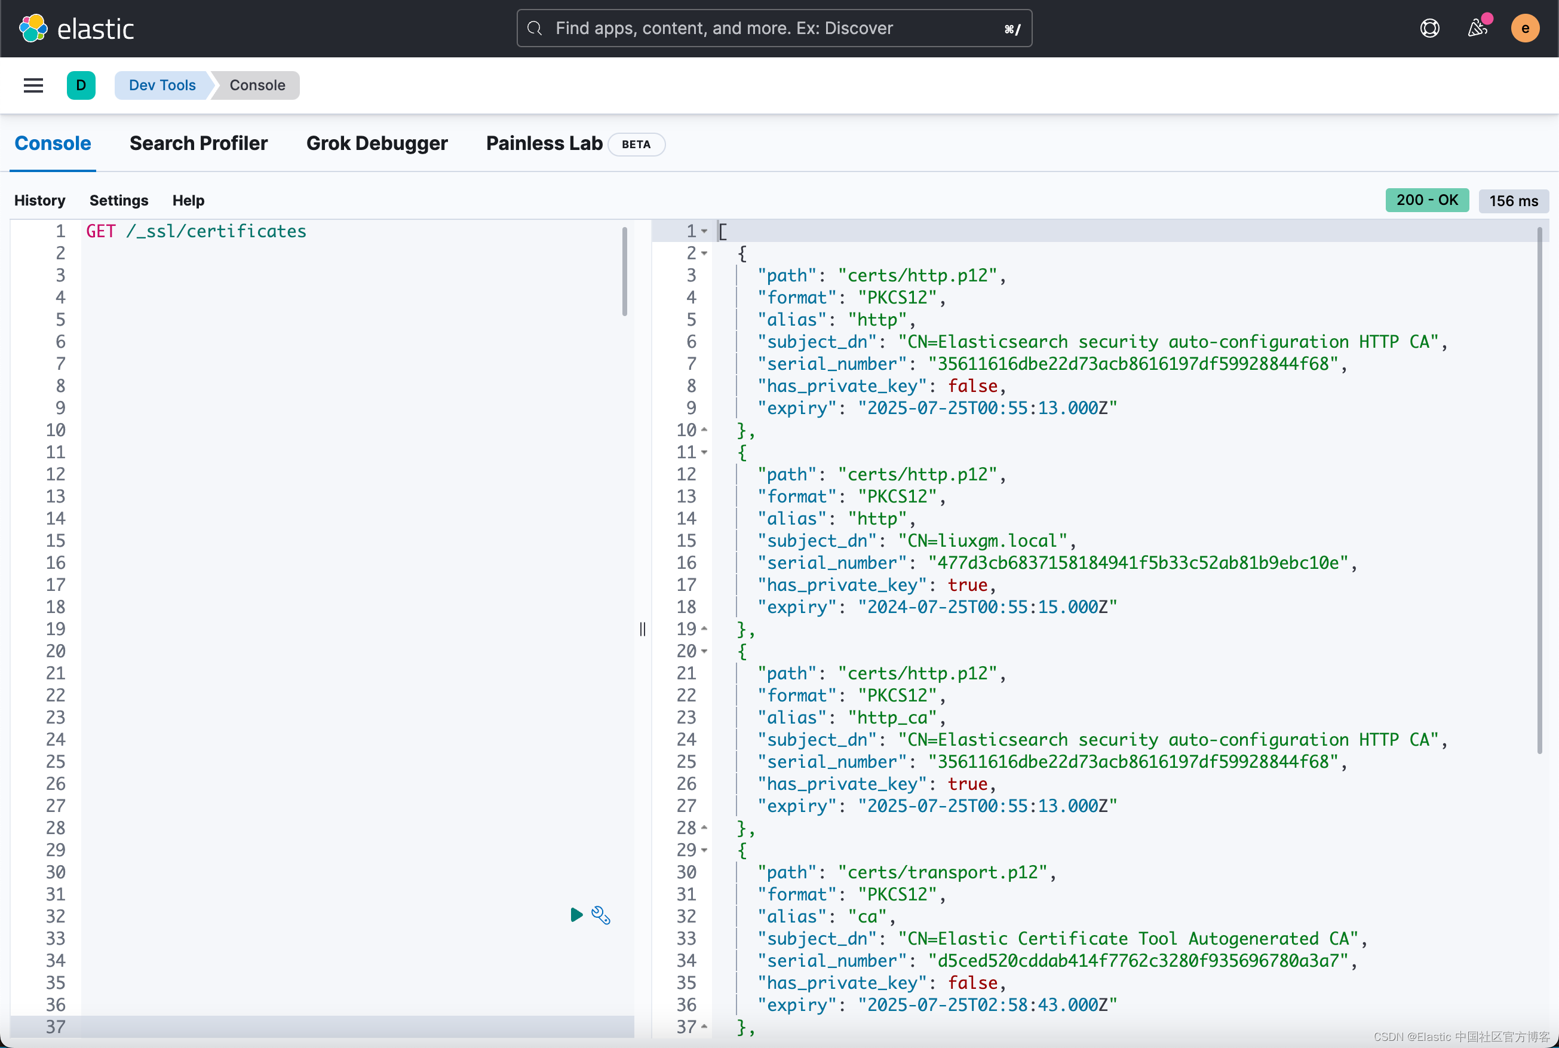Collapse the transport.p12 object at line 29
1559x1048 pixels.
pyautogui.click(x=704, y=850)
